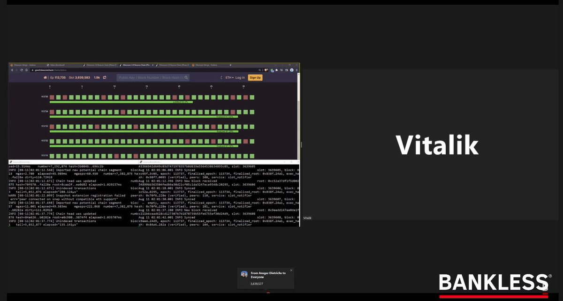Click the epoch label 113735
The height and width of the screenshot is (301, 563).
pos(45,97)
